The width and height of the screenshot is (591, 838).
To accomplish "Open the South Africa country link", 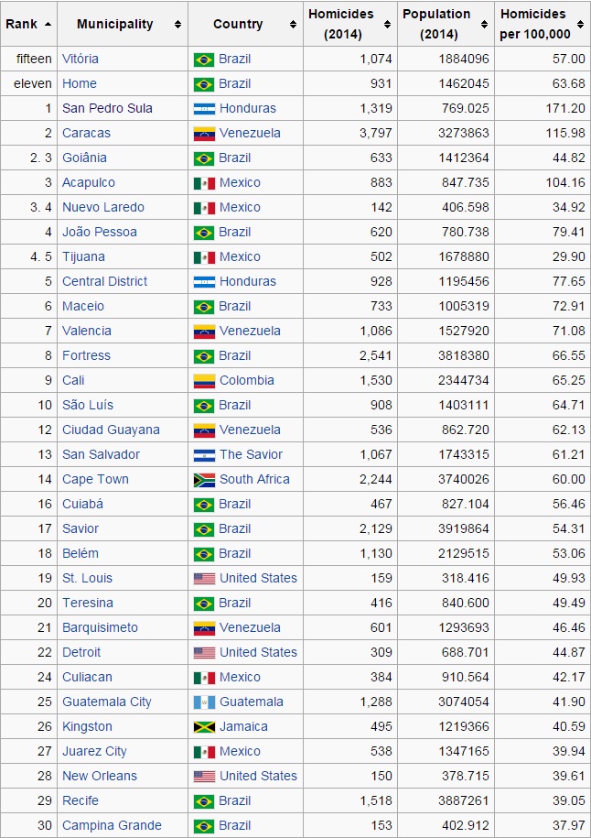I will tap(254, 479).
